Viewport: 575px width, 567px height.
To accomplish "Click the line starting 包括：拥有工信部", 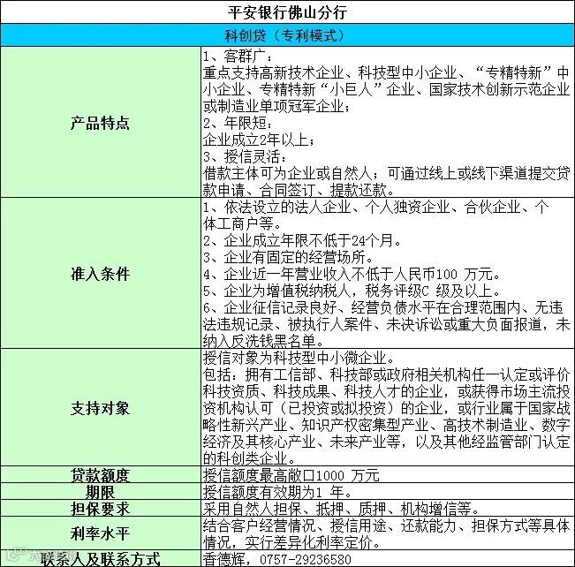I will pos(386,374).
